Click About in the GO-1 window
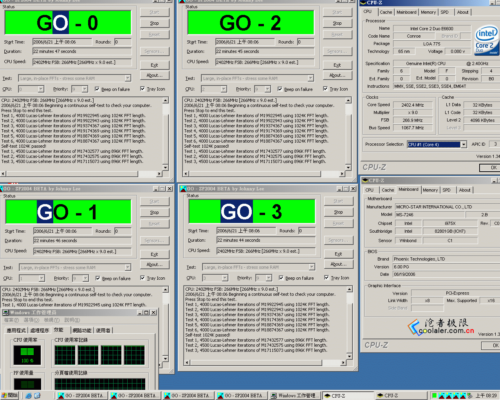Image resolution: width=500 pixels, height=400 pixels. coord(154,265)
